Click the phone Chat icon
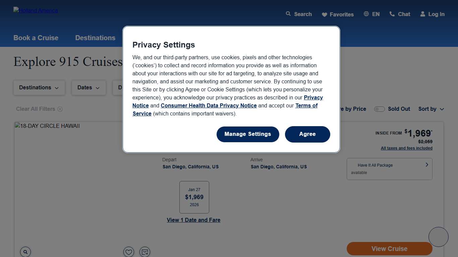458x257 pixels. pos(392,14)
